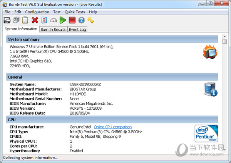Viewport: 231px width, 163px height.
Task: Maximize the BurnInTest window
Action: [x=211, y=3]
